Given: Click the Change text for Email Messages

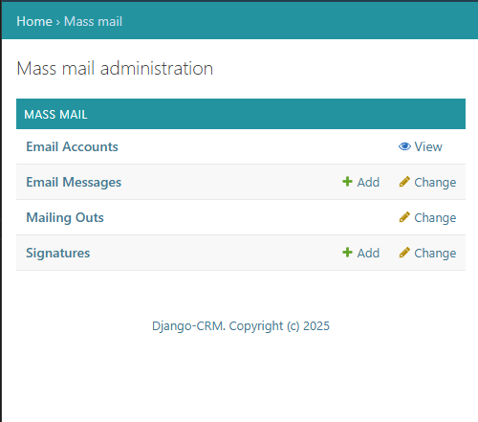Looking at the screenshot, I should click(435, 183).
